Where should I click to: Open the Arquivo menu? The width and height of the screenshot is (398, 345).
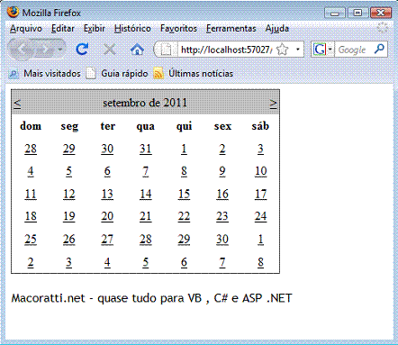click(x=26, y=29)
